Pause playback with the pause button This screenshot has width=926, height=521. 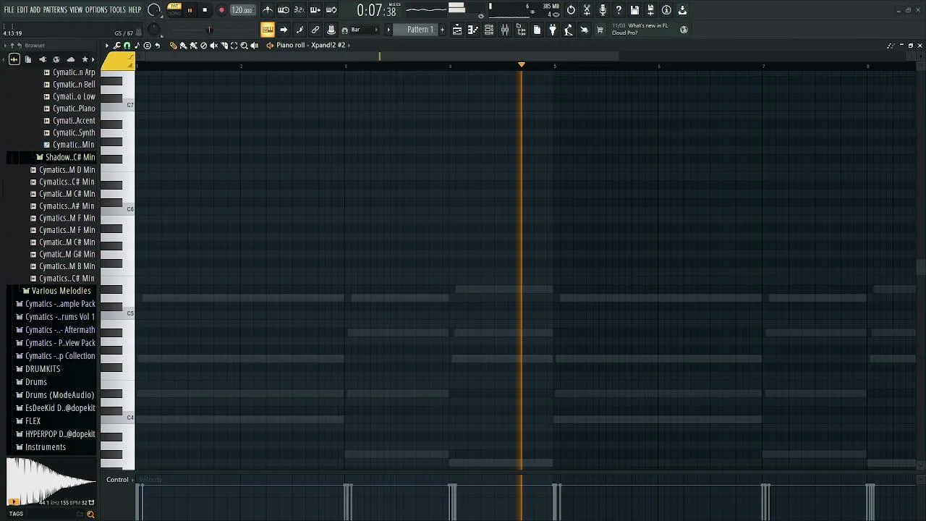point(190,10)
